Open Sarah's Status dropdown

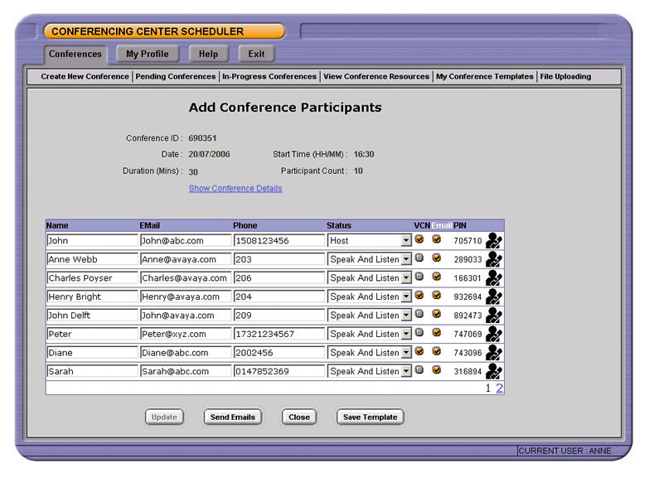point(406,372)
